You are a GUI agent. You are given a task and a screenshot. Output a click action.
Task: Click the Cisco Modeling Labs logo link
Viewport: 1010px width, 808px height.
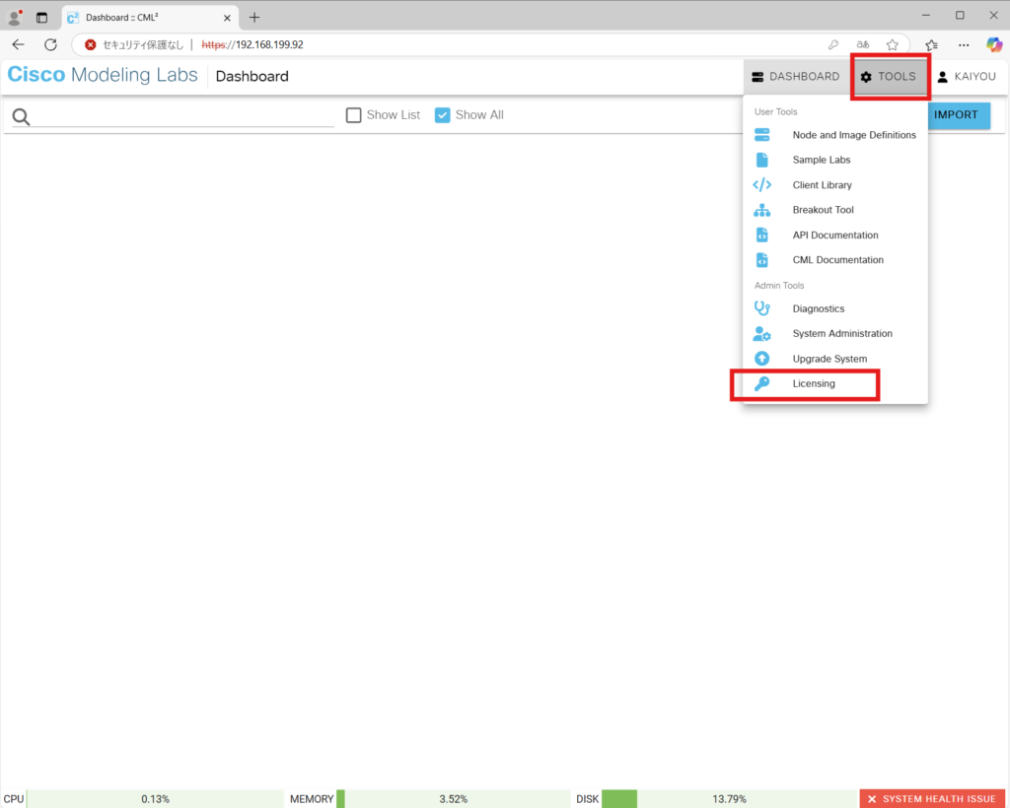[x=103, y=75]
